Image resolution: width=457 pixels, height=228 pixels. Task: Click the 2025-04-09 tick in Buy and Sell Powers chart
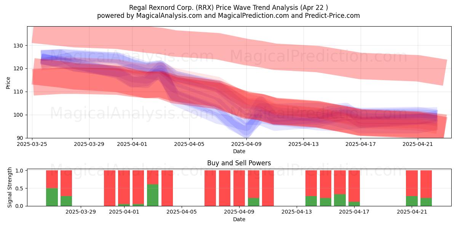tap(239, 212)
